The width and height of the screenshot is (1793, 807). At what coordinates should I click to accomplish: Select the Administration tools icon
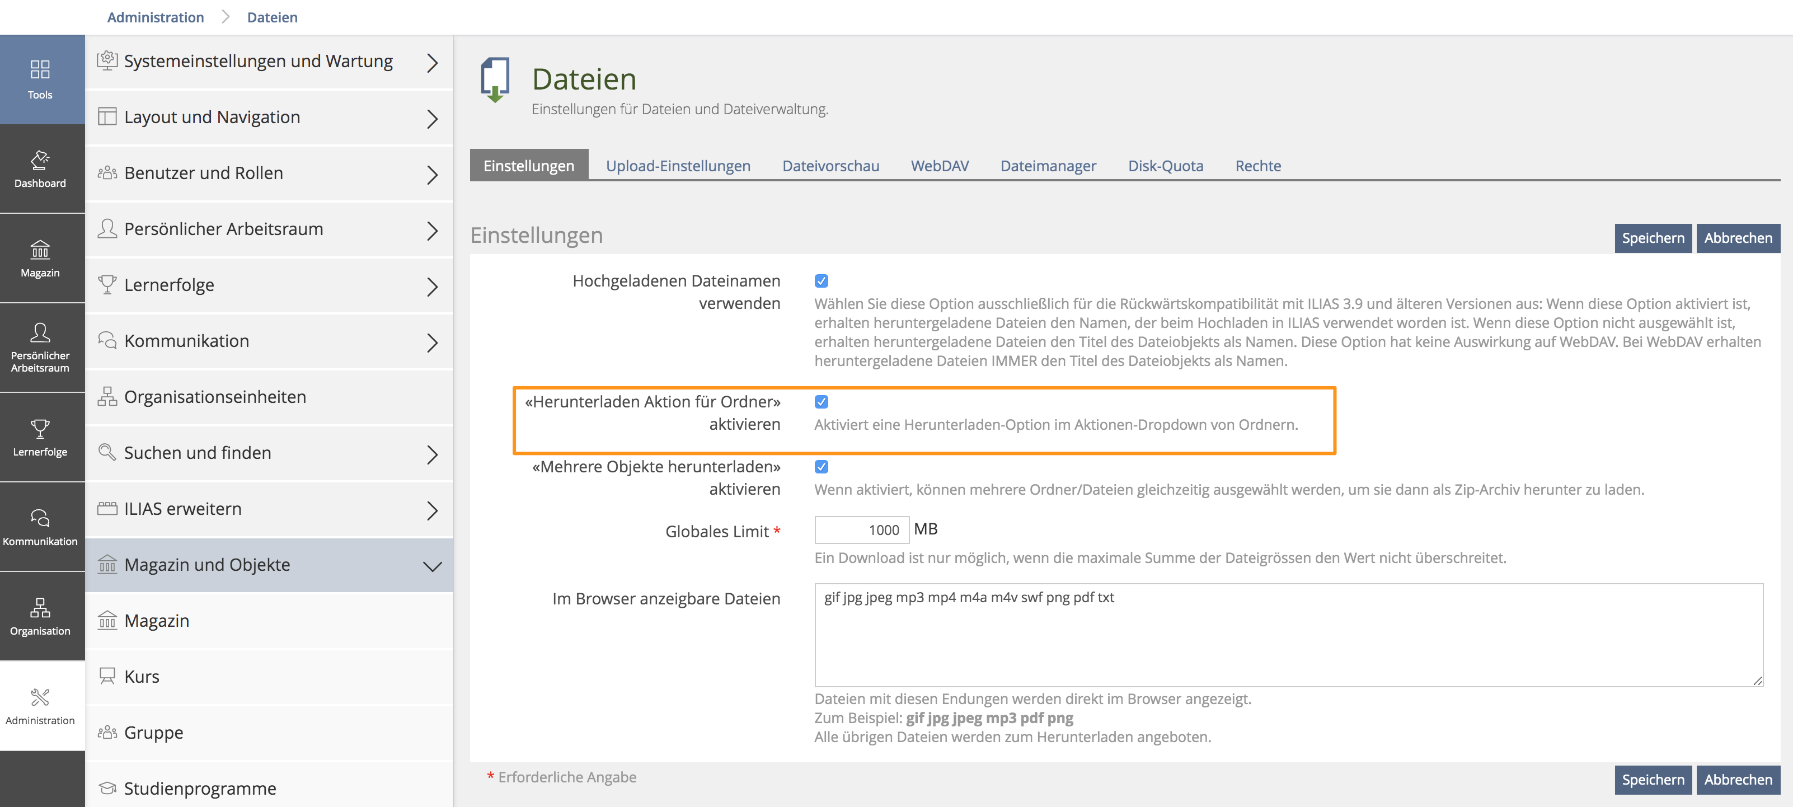point(40,705)
